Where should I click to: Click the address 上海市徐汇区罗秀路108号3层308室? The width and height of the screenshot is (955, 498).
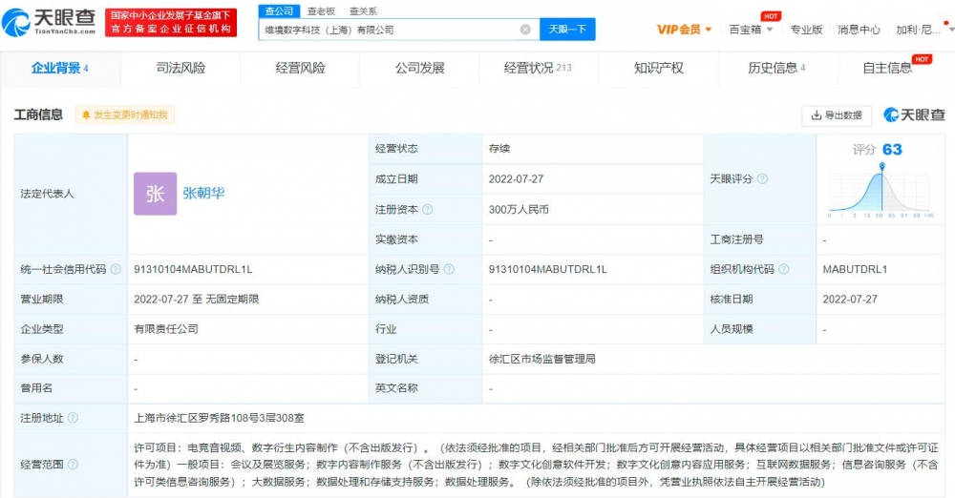(220, 418)
